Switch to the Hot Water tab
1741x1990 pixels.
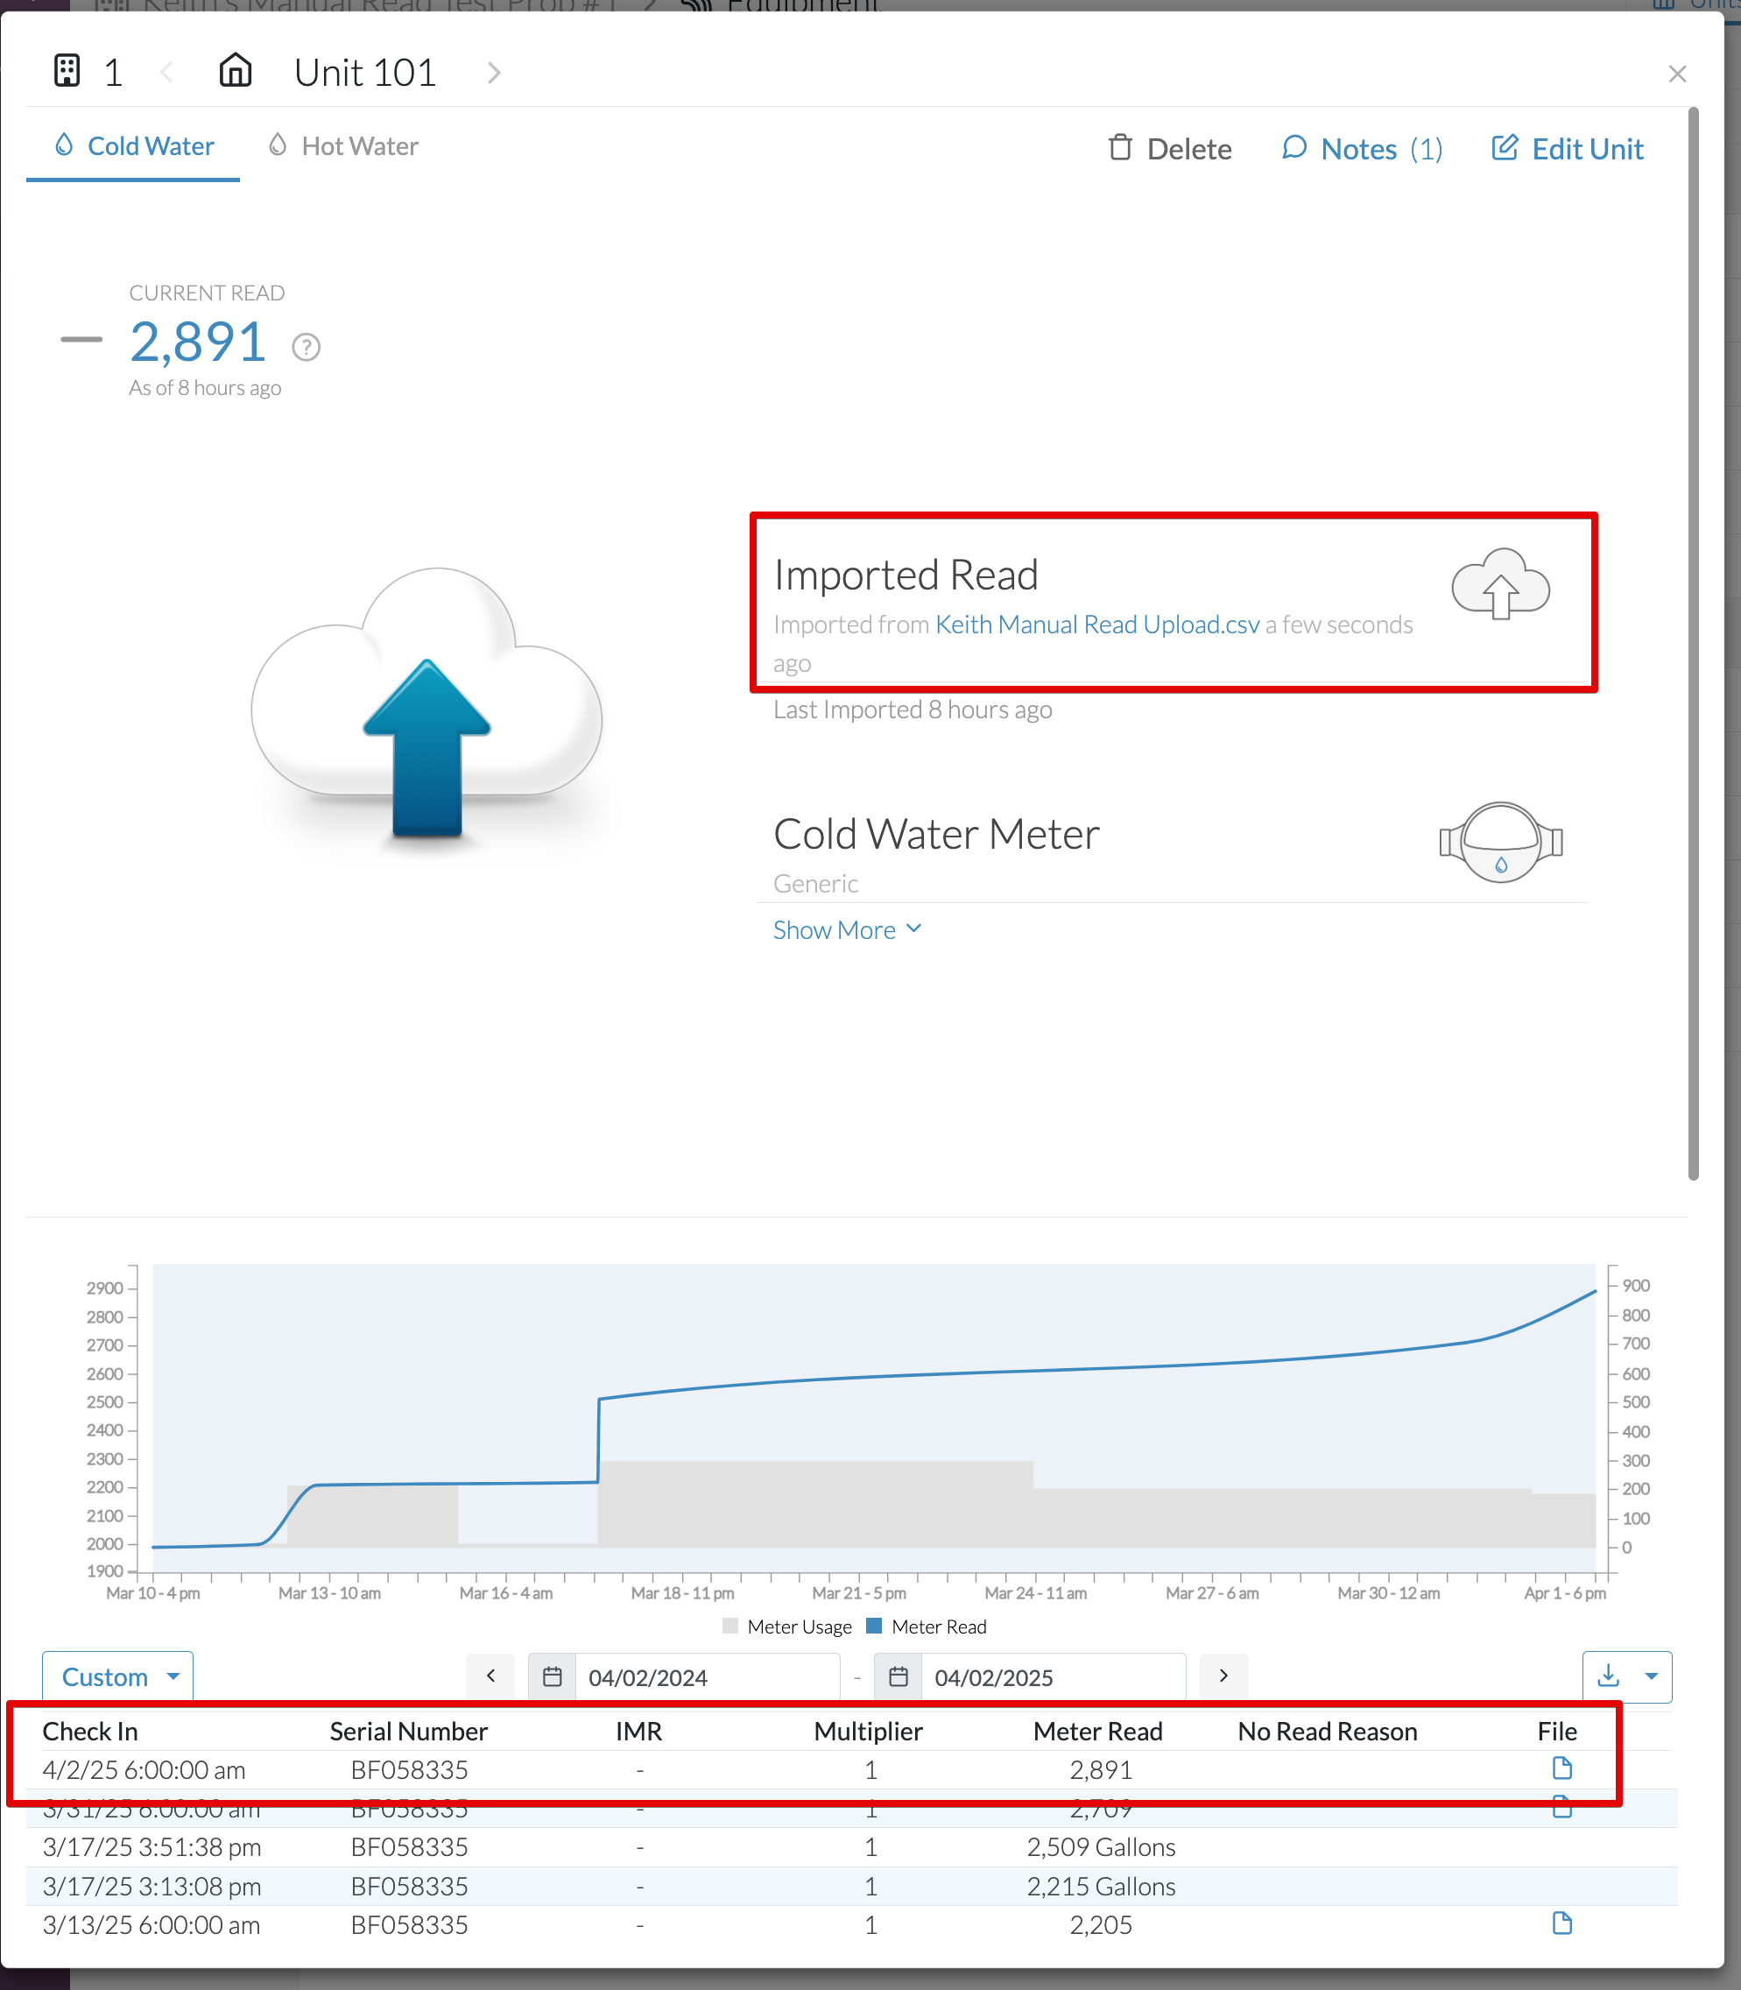(344, 147)
